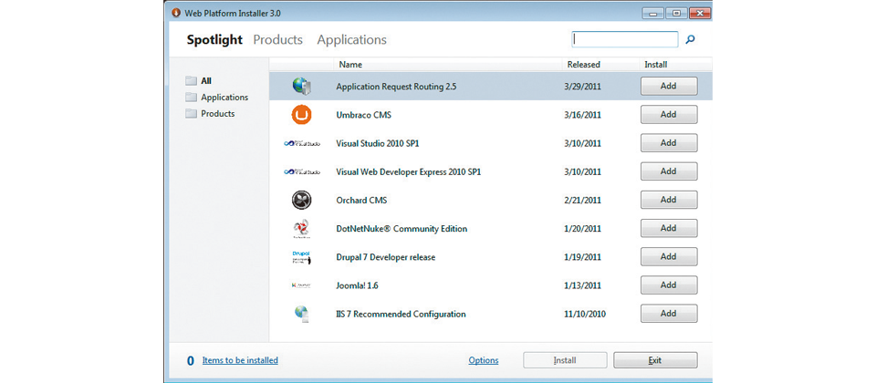The image size is (876, 383).
Task: Click the 2/21/2011 release date
Action: [x=583, y=200]
